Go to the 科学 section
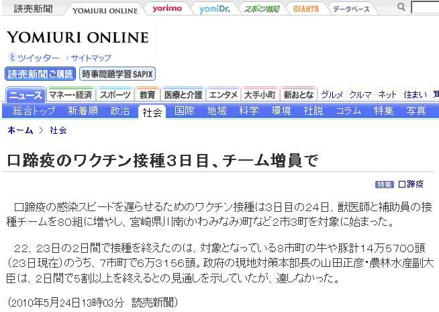 (248, 111)
